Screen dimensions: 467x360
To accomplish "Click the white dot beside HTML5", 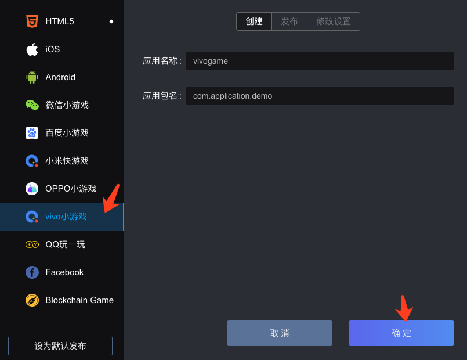I will point(111,21).
